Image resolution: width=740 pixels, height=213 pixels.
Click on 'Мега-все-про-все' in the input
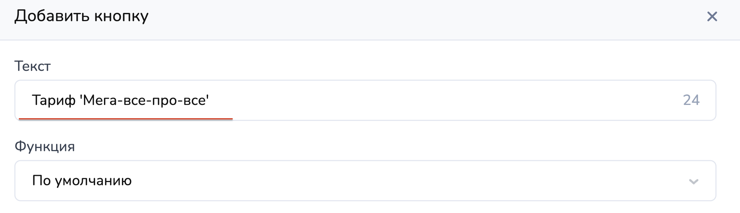click(x=145, y=101)
